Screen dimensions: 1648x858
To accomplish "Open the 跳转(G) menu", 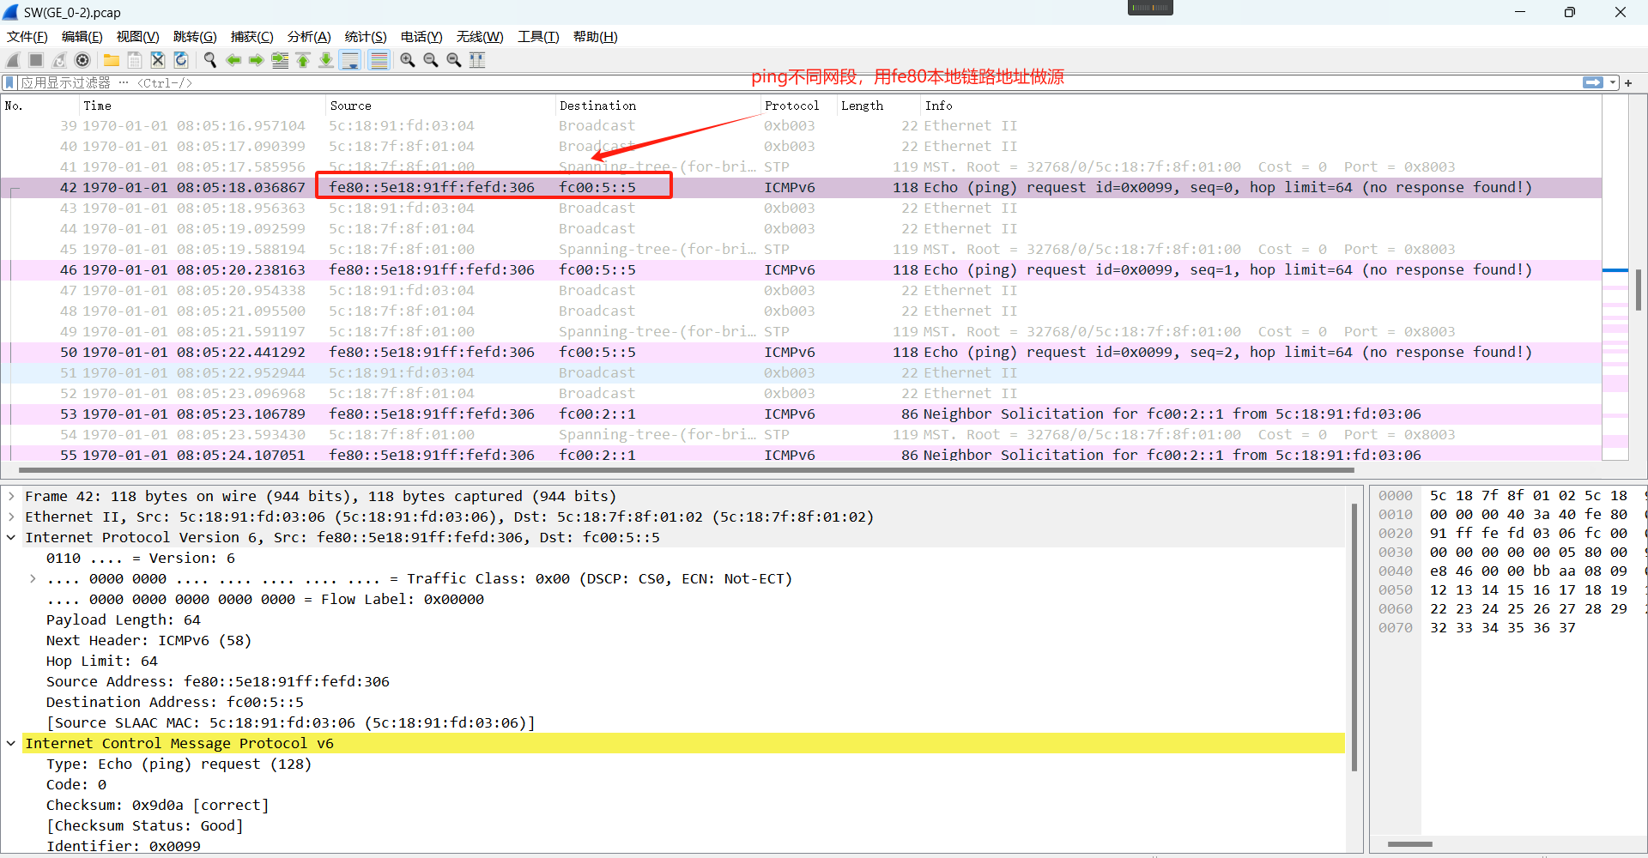I will (195, 36).
